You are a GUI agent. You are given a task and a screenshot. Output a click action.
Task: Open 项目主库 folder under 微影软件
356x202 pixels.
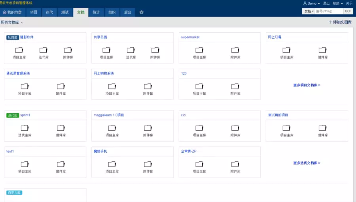pyautogui.click(x=19, y=52)
